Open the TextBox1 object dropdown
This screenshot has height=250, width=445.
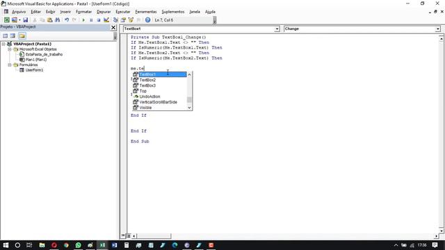pos(277,29)
